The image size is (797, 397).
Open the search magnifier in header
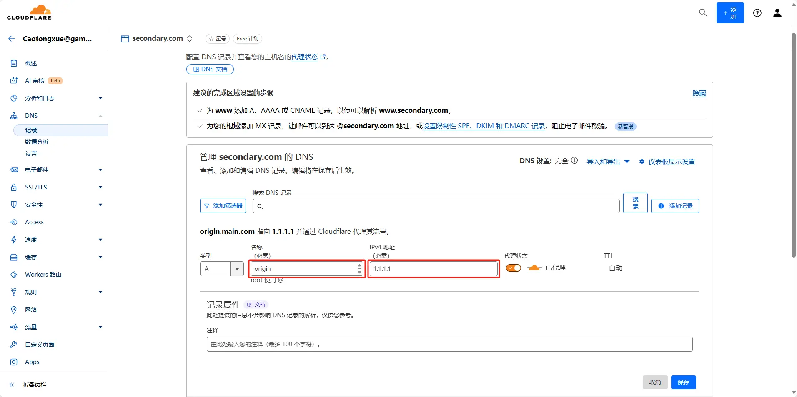click(703, 13)
